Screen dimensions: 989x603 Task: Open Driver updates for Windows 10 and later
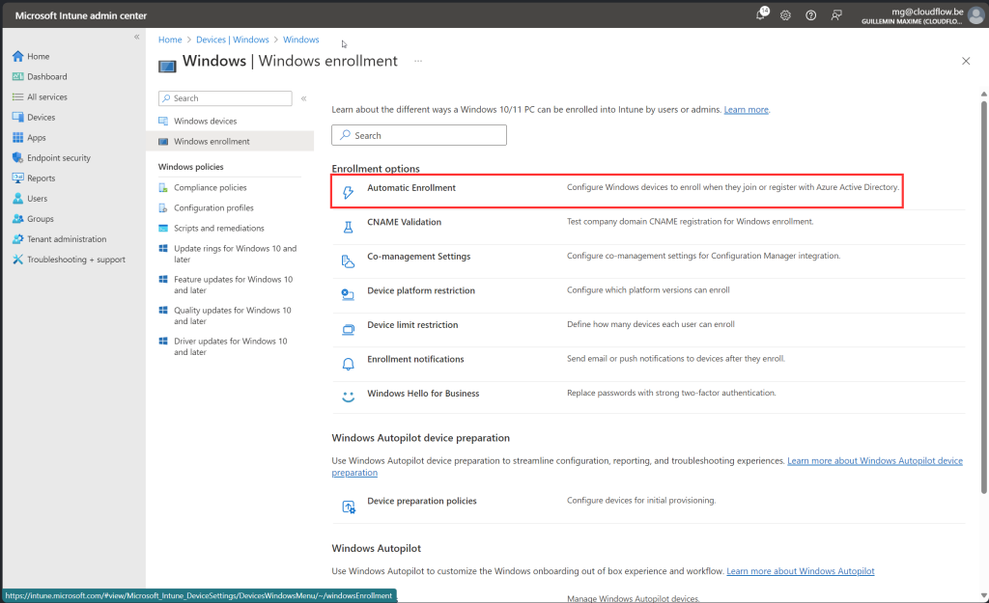point(230,346)
